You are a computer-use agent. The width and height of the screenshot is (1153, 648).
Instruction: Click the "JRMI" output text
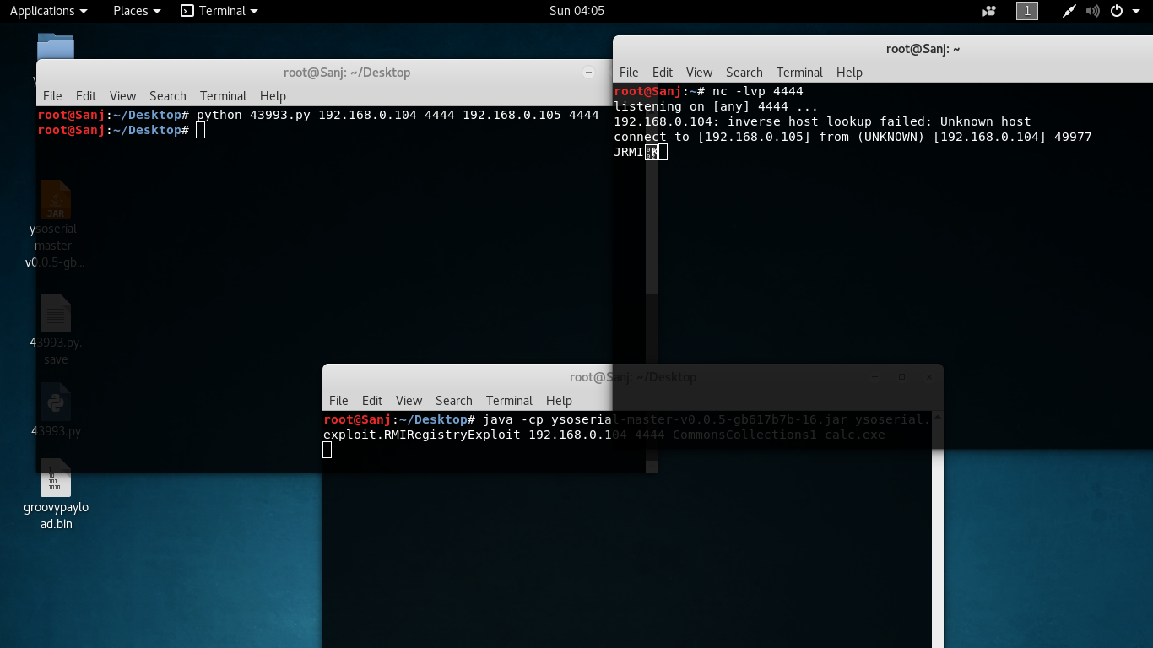(629, 152)
